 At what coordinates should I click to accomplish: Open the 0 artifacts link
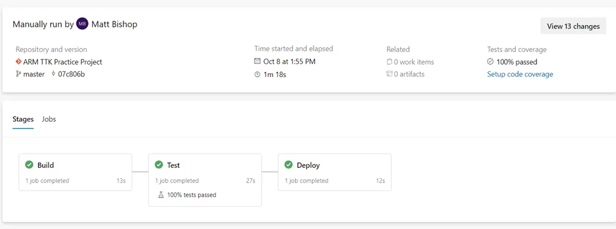pyautogui.click(x=409, y=74)
